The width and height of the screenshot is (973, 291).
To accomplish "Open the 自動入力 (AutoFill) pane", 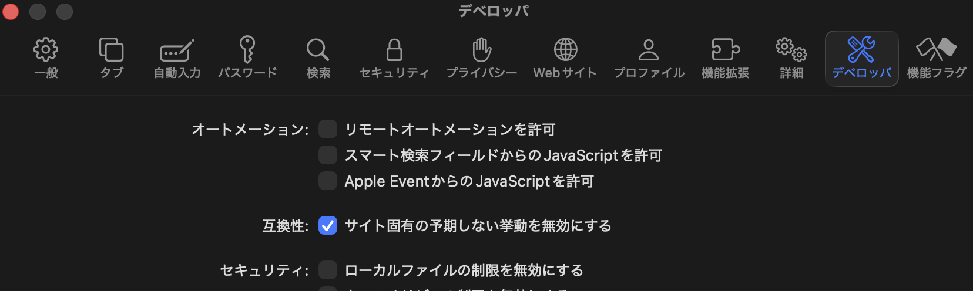I will tap(177, 58).
